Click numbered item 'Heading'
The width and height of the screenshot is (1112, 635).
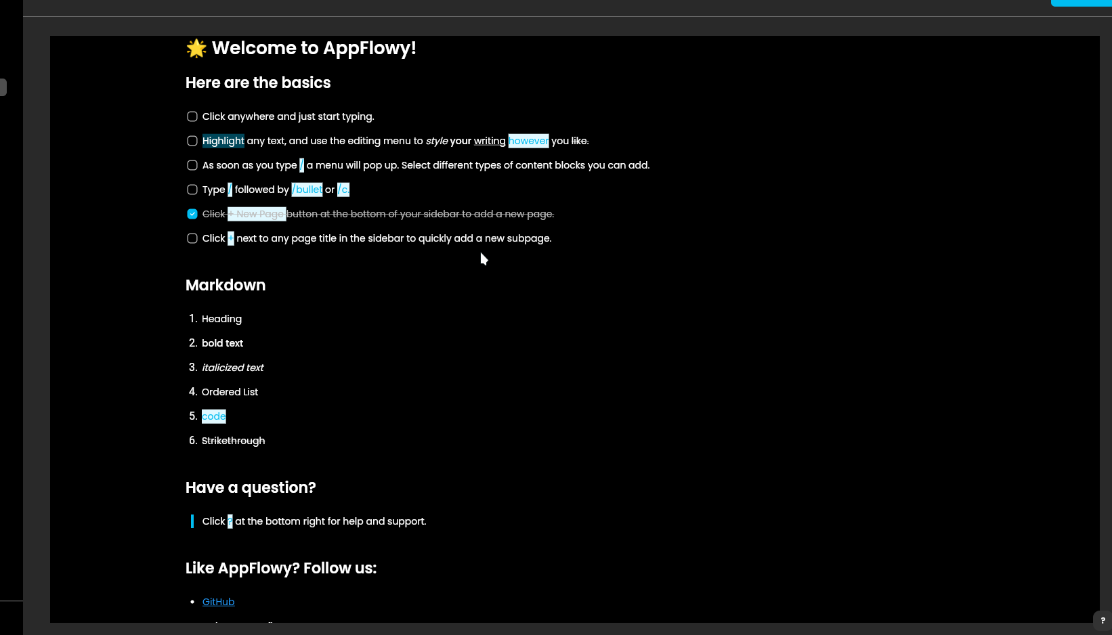pos(221,319)
